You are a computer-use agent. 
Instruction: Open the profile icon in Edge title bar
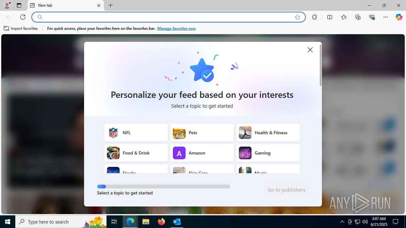(x=7, y=5)
